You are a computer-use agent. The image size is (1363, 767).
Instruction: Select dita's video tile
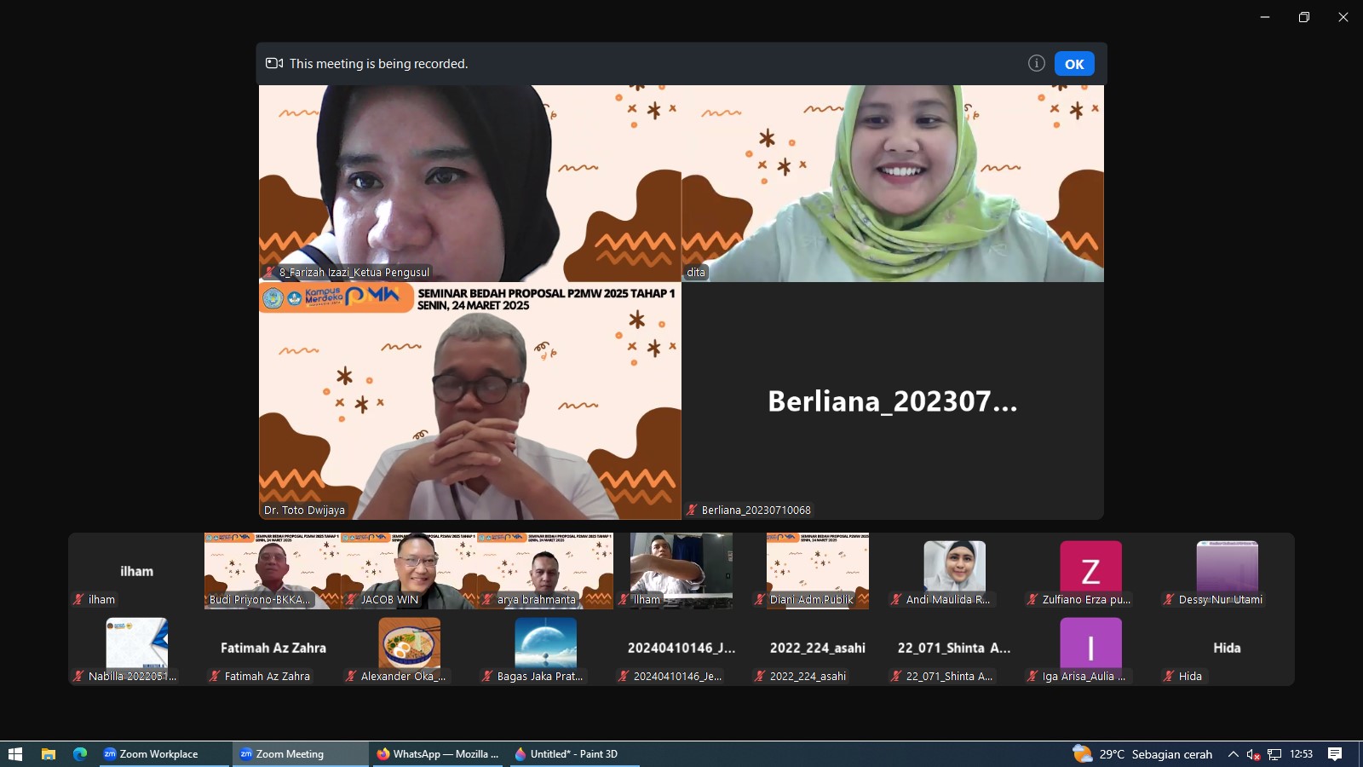coord(892,183)
